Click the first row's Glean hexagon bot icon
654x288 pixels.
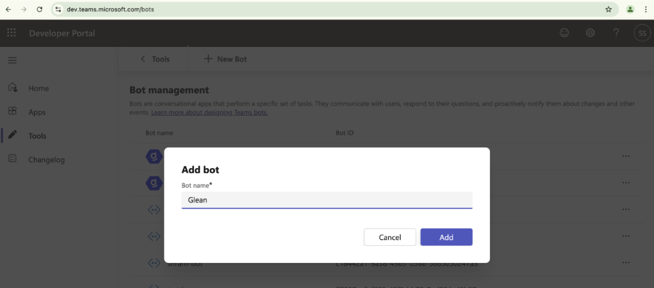click(154, 156)
